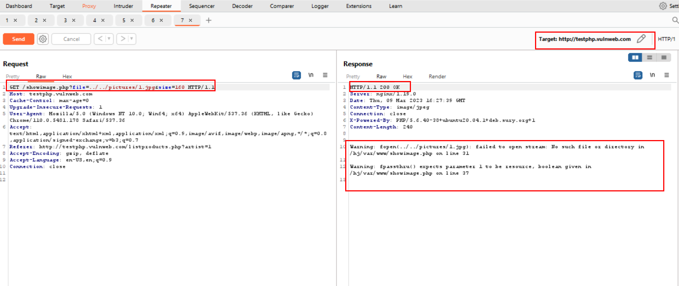Switch to the combined tabbed layout view
679x286 pixels.
pyautogui.click(x=664, y=58)
